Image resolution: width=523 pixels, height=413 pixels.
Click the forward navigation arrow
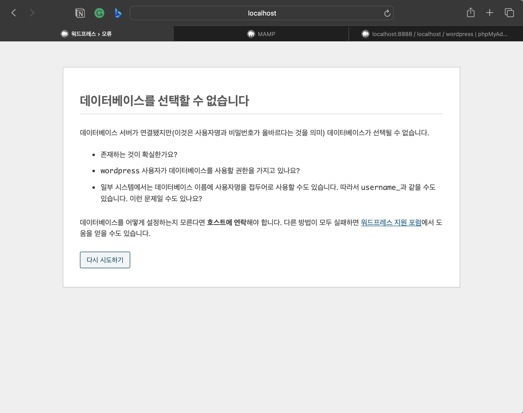tap(32, 12)
